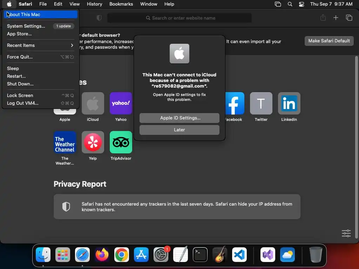Choose Shut Down… menu entry
359x269 pixels.
41,84
